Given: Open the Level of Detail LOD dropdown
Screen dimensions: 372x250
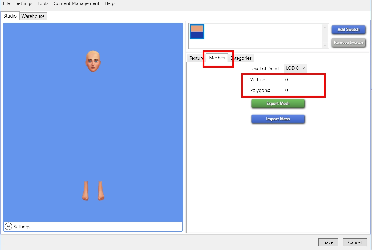Looking at the screenshot, I should 295,68.
